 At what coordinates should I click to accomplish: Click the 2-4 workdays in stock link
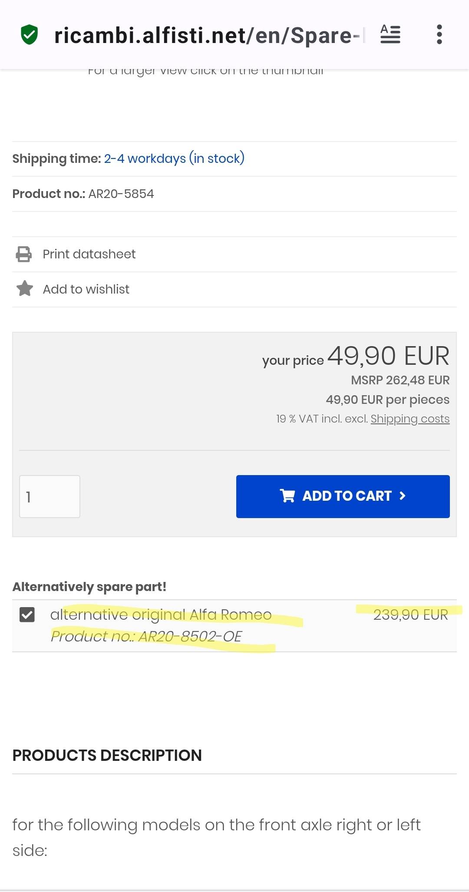[x=174, y=159]
